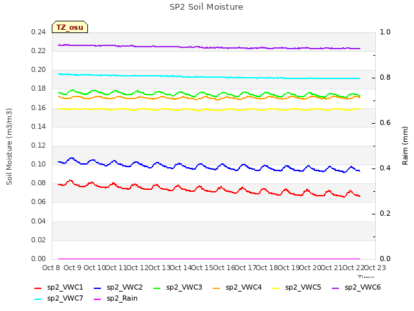Screen dimensions: 414x311
Task: Click the blue sp2_VWC2 legend color marker
Action: pos(98,288)
